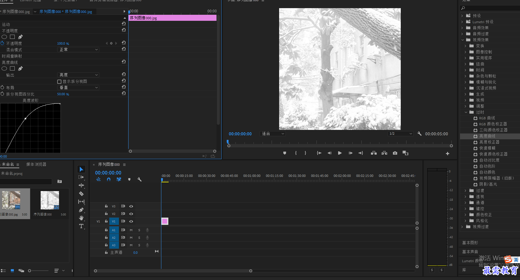Select the Shadow/Highlight effect
Image resolution: width=520 pixels, height=280 pixels.
point(488,184)
